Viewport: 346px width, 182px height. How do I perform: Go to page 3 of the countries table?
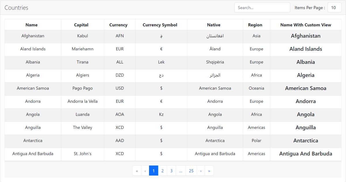click(x=171, y=171)
